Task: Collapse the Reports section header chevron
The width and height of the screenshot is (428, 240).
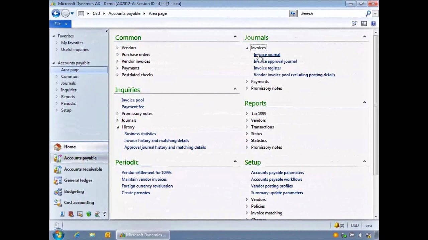Action: 364,102
